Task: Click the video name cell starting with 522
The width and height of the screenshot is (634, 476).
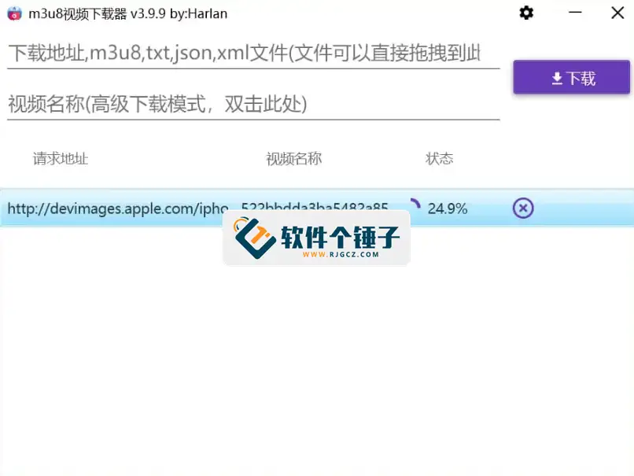Action: point(315,206)
